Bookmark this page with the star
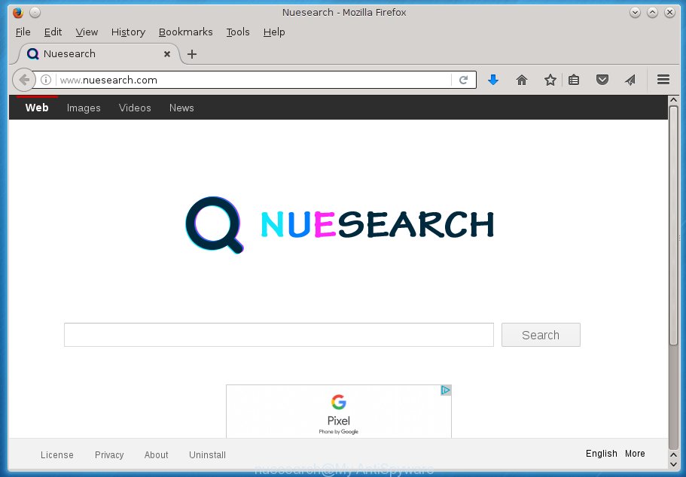This screenshot has width=686, height=477. point(550,80)
